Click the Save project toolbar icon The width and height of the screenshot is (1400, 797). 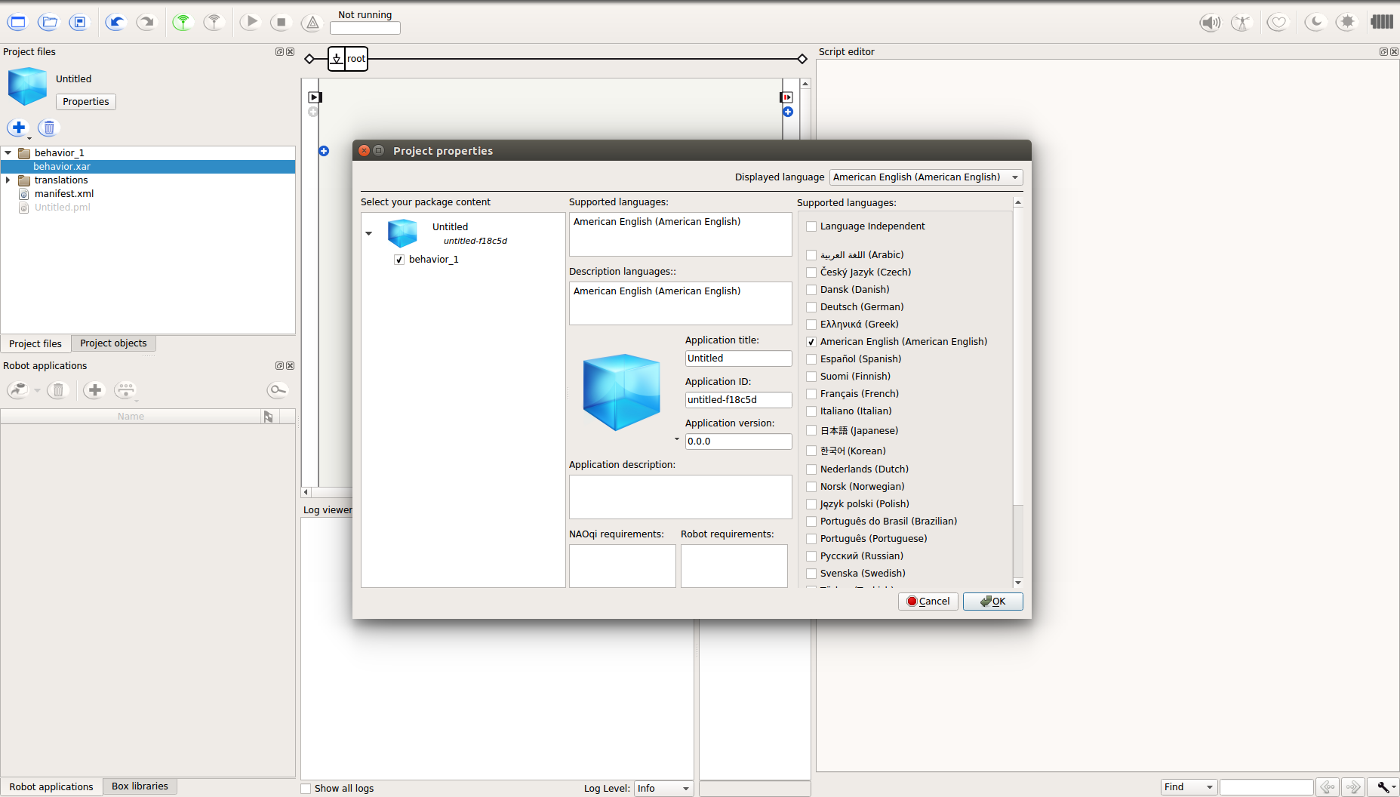point(79,23)
